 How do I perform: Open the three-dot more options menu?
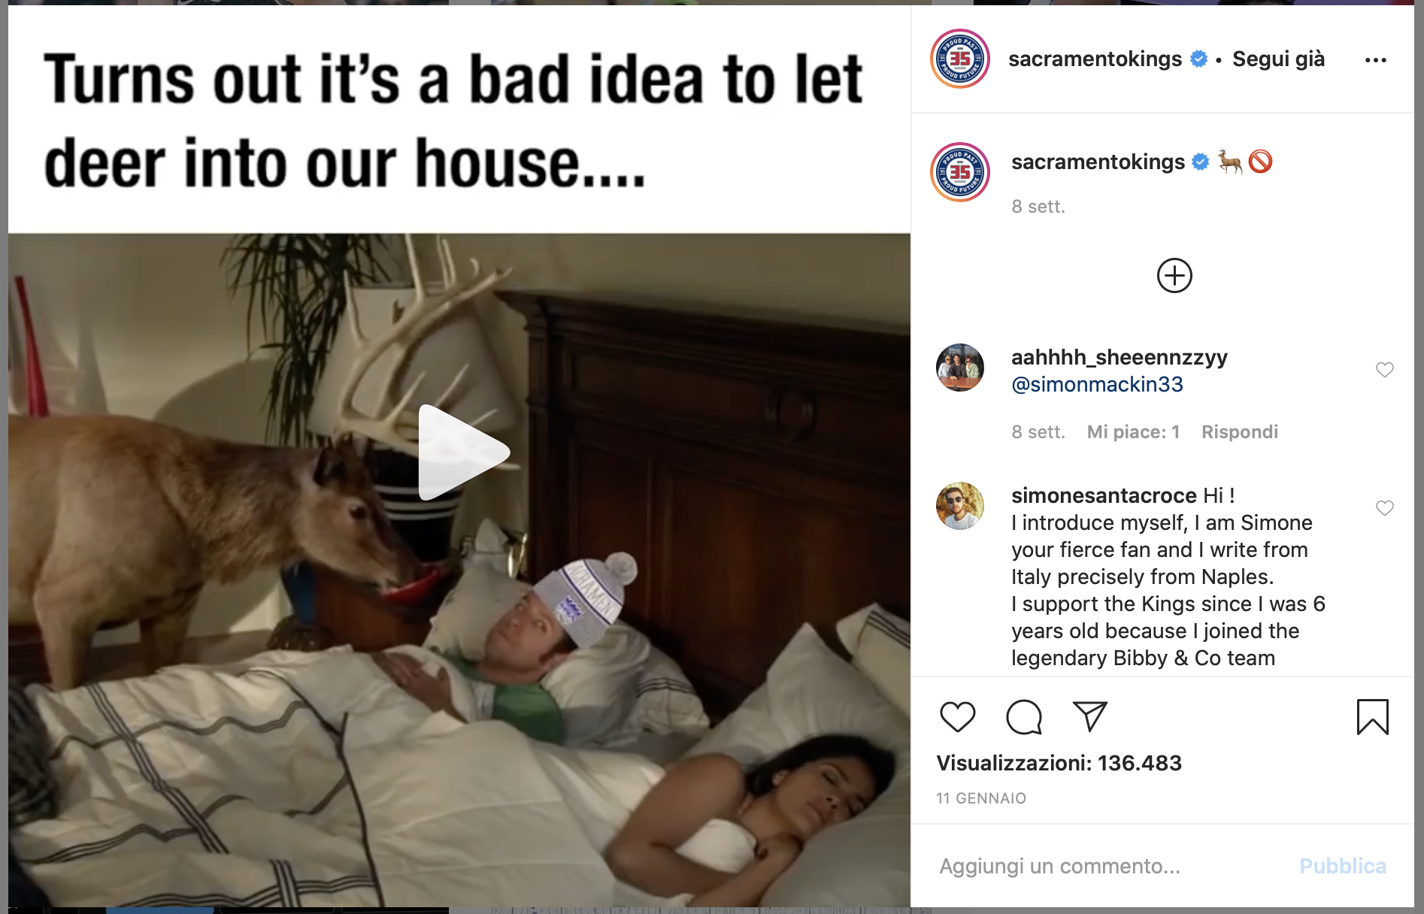[1375, 60]
